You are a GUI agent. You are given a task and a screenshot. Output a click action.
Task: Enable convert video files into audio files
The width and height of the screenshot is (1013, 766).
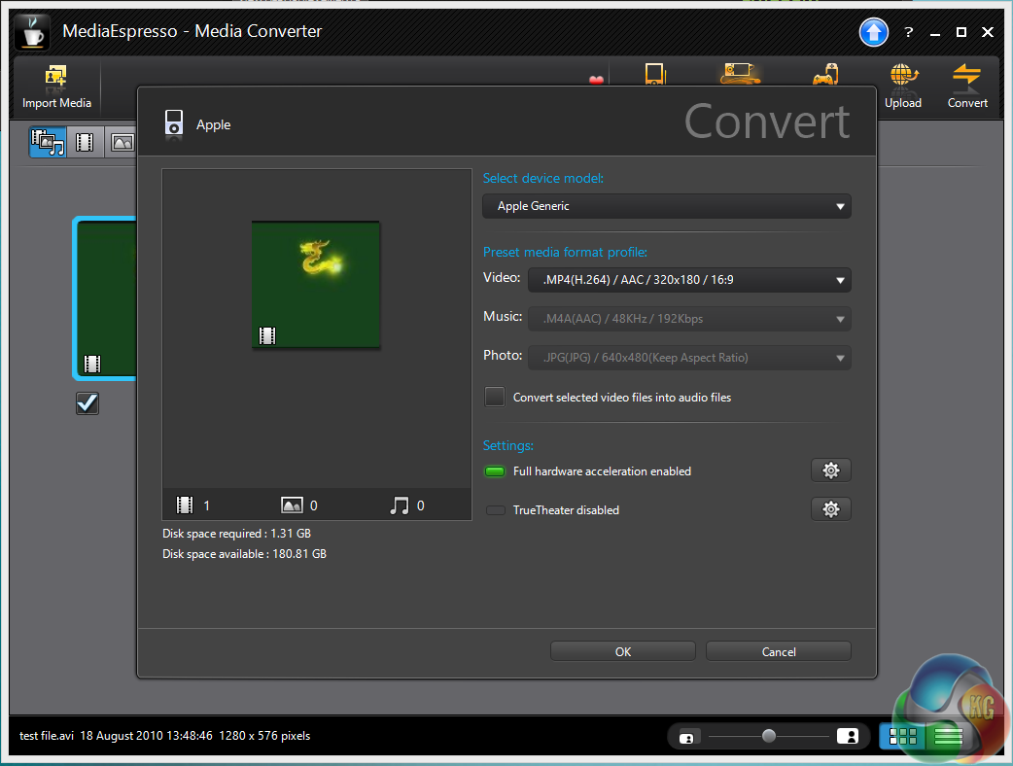496,397
